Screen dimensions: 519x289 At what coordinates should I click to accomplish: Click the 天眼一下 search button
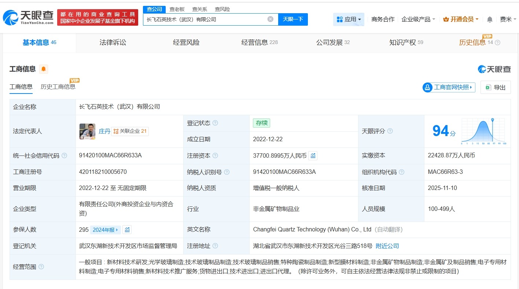[293, 19]
